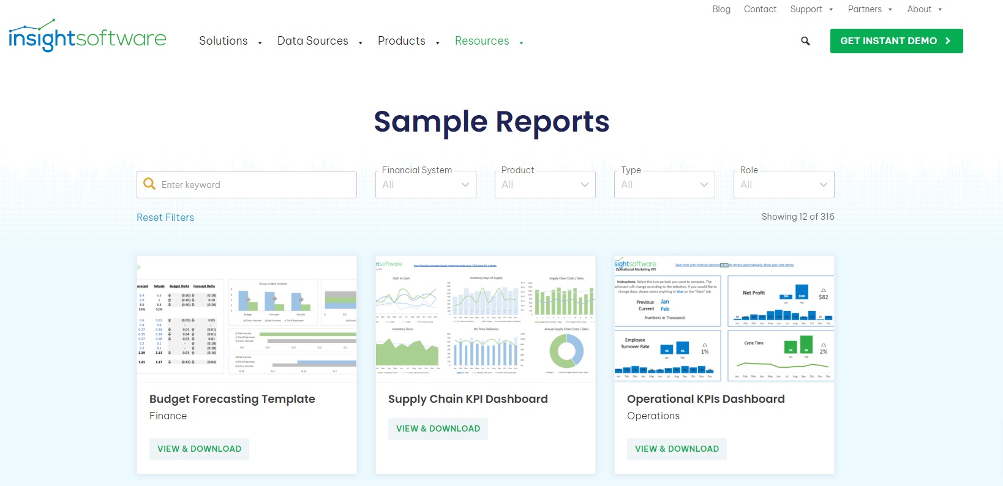Expand the Partners dropdown arrow
The width and height of the screenshot is (1003, 486).
pos(890,10)
